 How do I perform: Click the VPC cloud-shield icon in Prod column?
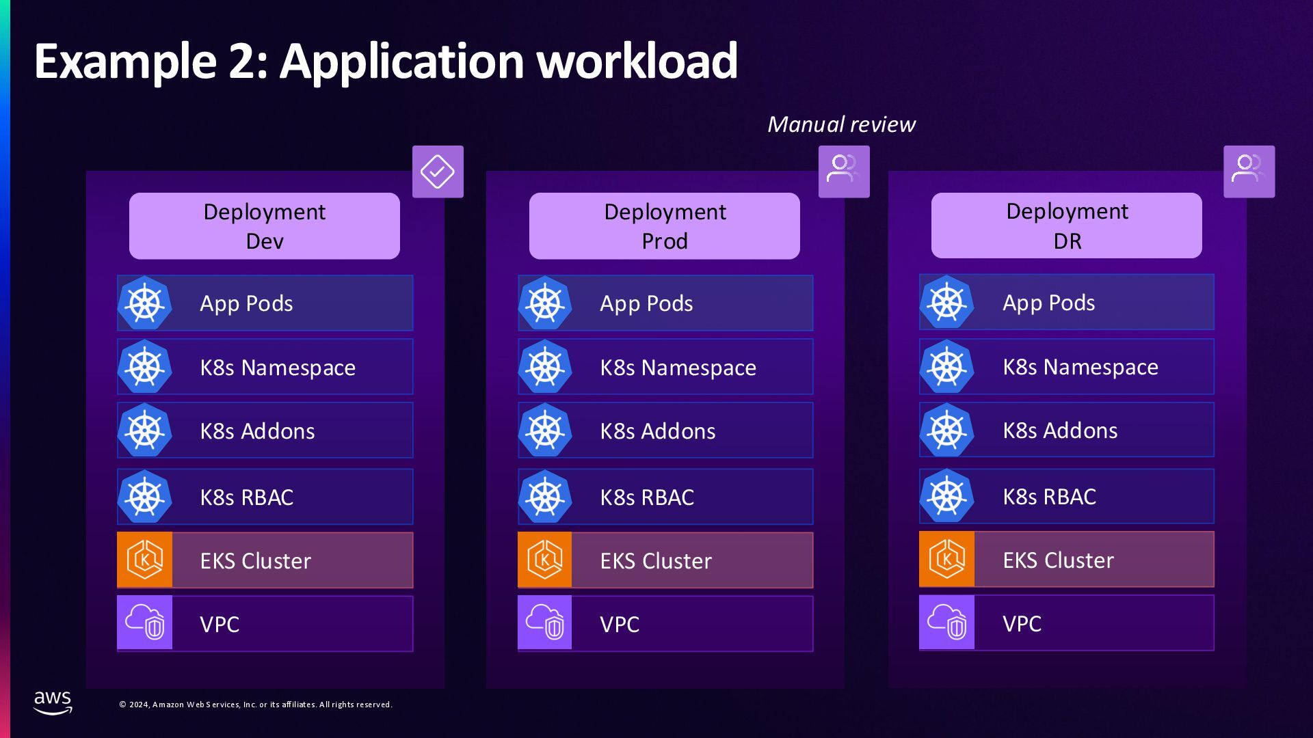click(x=545, y=623)
